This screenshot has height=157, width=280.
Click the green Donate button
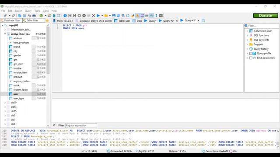(266, 16)
